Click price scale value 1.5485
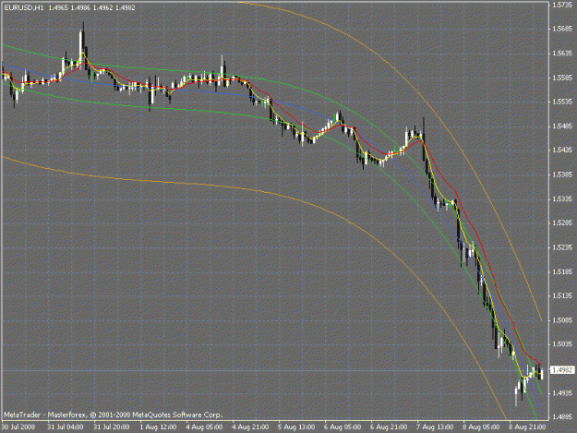 [562, 126]
